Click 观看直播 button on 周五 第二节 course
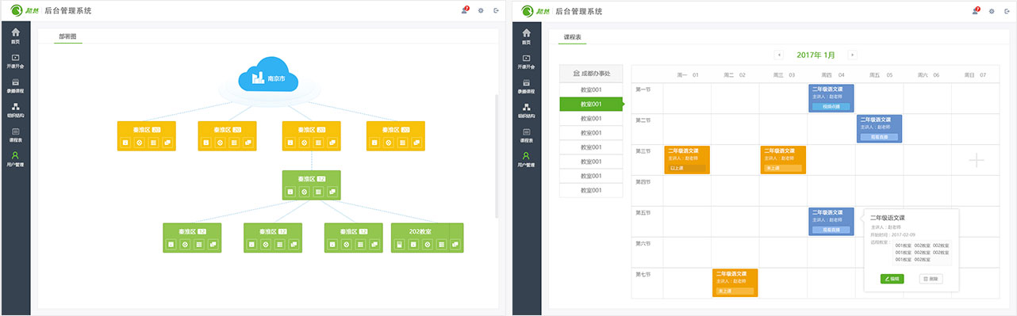The width and height of the screenshot is (1017, 316). tap(879, 136)
